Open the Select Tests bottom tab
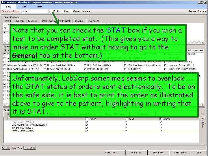 point(17,148)
